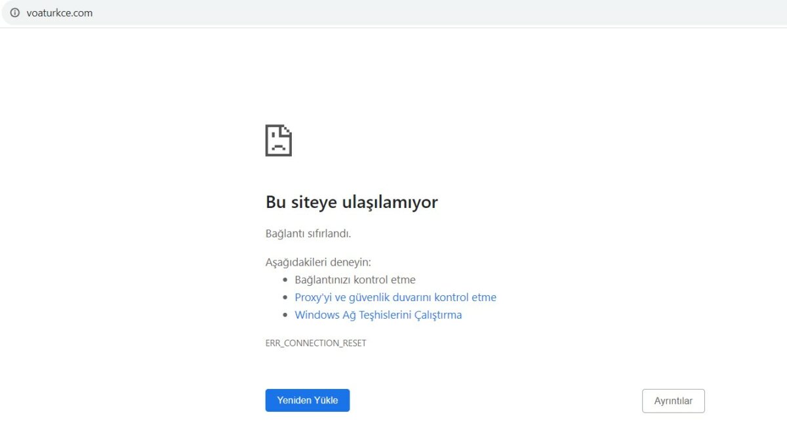Click the bullet beside Bağlantınızı kontrol etme

tap(285, 280)
